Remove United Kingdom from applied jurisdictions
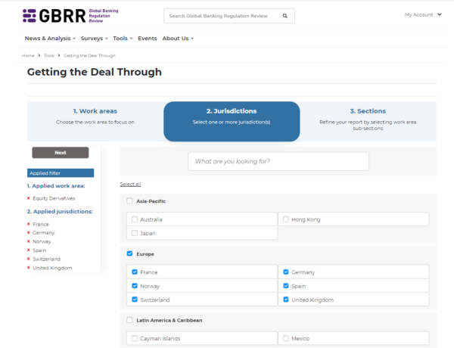This screenshot has width=454, height=348. pos(29,268)
